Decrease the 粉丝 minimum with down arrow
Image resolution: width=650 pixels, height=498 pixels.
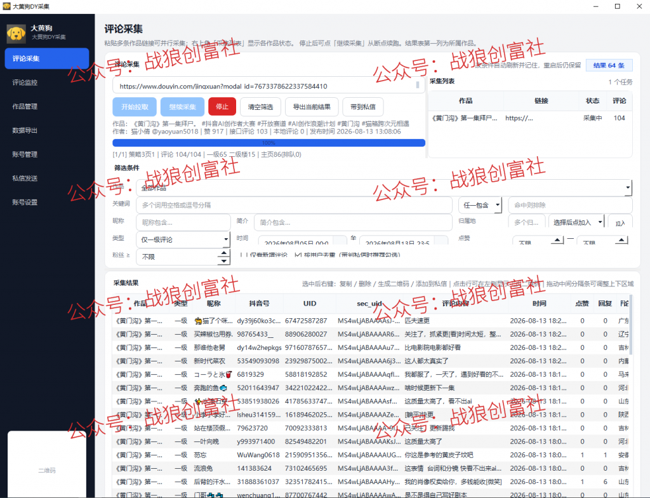pyautogui.click(x=224, y=261)
